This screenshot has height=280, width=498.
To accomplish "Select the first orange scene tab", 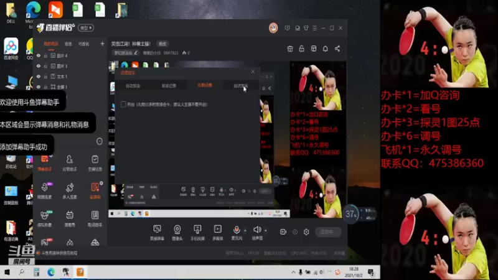I will (x=51, y=44).
